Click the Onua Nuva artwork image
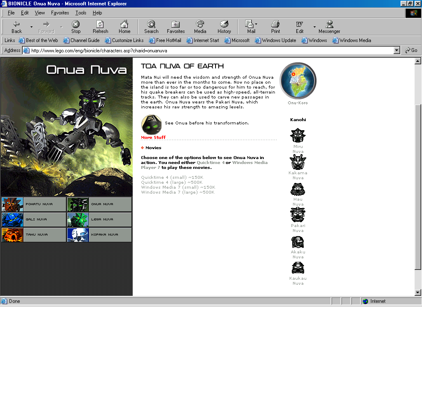 (66, 127)
